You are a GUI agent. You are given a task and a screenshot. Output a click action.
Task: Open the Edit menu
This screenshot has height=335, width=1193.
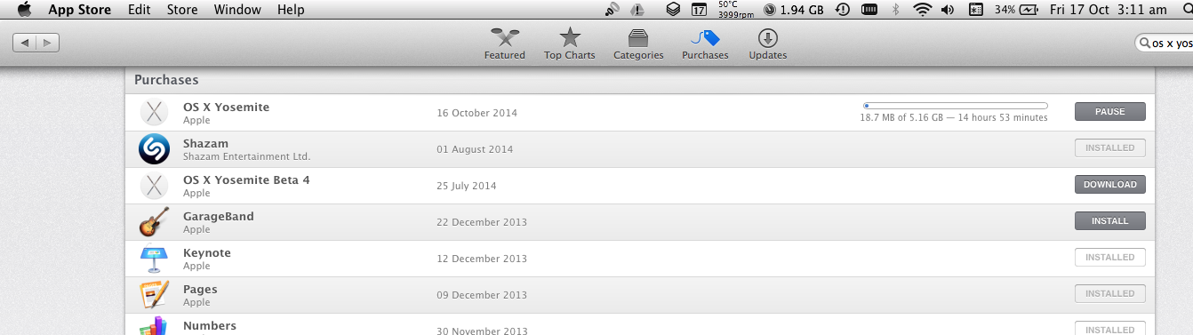click(x=139, y=10)
